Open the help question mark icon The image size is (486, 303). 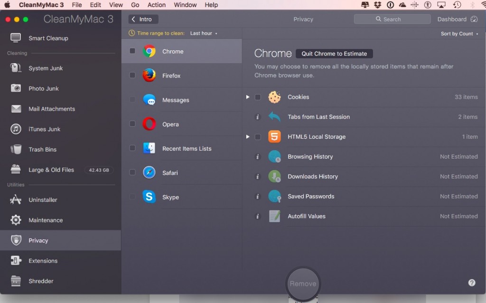(x=472, y=283)
